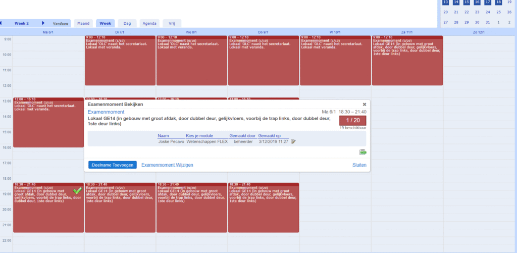
Task: Open the Examenmoment Wijzigen link
Action: click(167, 165)
